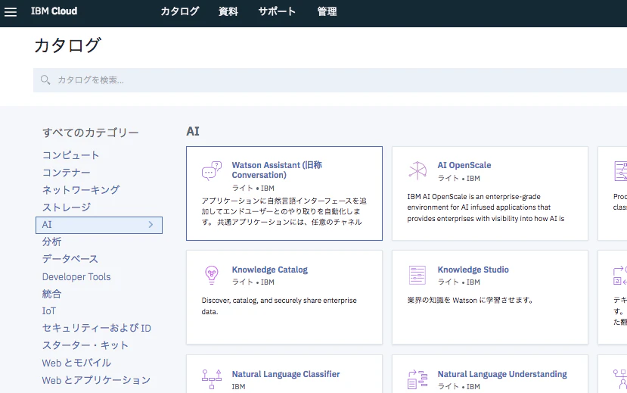Click the IBM label under Natural Language Classifier
627x393 pixels.
click(239, 387)
